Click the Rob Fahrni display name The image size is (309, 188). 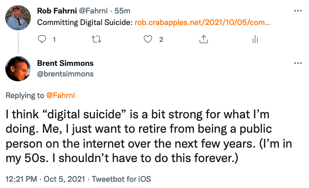click(57, 11)
